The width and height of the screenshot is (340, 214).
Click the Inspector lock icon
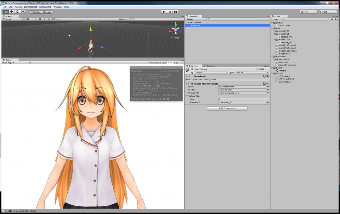[265, 66]
